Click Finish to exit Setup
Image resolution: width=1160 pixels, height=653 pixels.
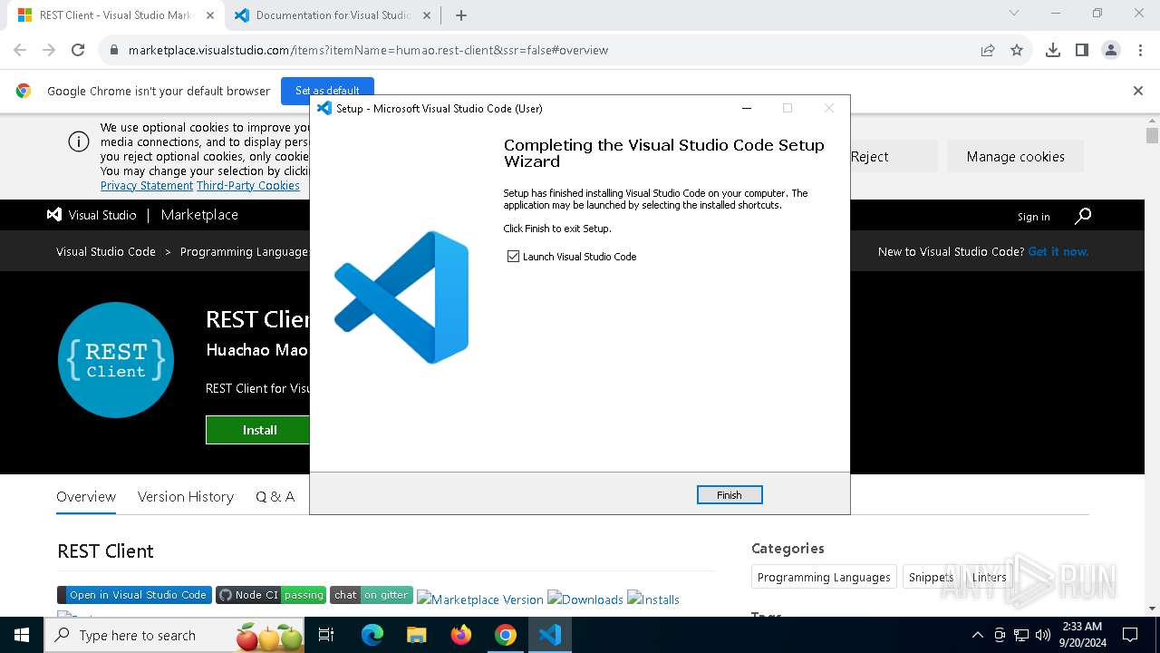pyautogui.click(x=730, y=495)
